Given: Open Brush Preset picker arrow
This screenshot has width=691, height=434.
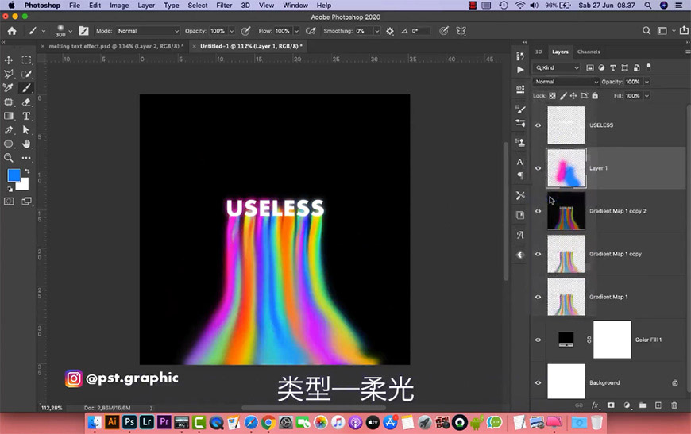Looking at the screenshot, I should (70, 31).
